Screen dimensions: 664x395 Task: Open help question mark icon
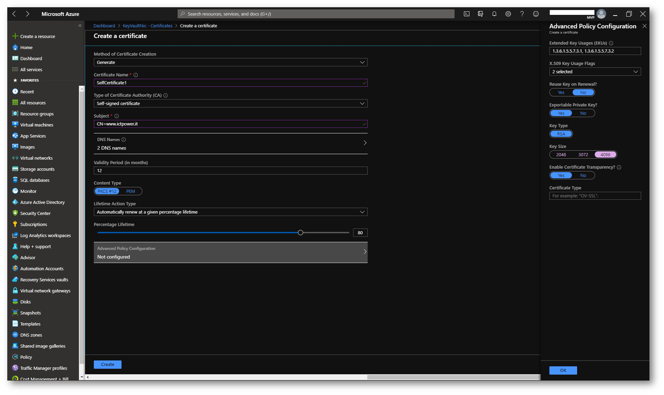coord(522,14)
